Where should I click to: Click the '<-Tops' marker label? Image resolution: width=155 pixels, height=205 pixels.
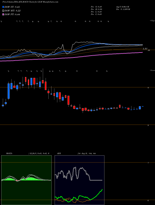pos(153,21)
